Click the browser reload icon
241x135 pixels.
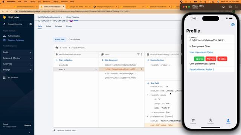click(12, 11)
